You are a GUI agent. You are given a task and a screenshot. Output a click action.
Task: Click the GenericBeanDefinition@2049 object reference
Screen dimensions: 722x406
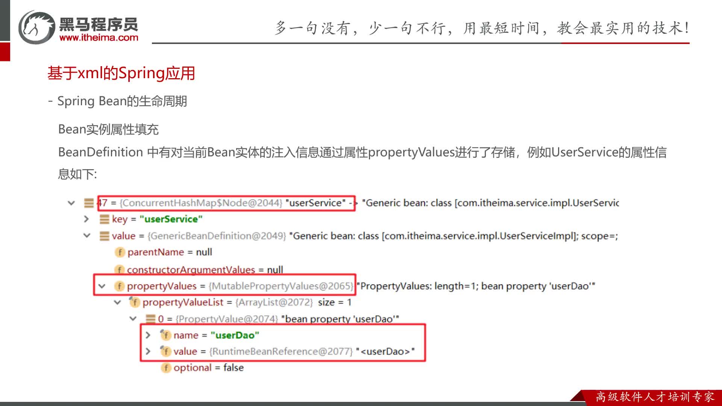pyautogui.click(x=217, y=236)
